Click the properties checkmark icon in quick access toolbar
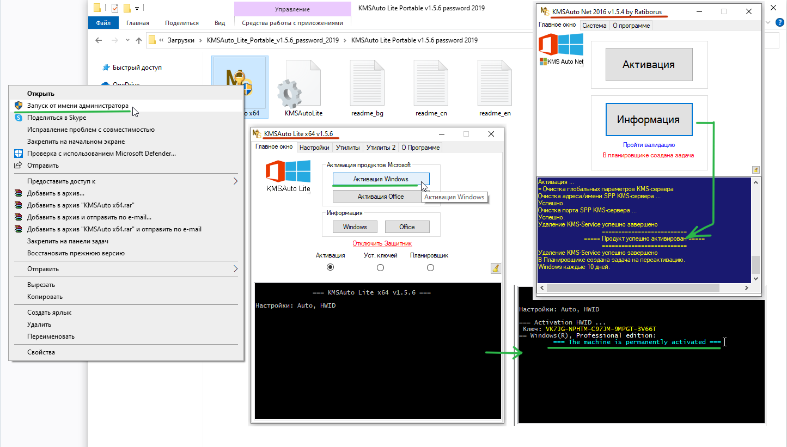The image size is (787, 447). click(x=114, y=8)
